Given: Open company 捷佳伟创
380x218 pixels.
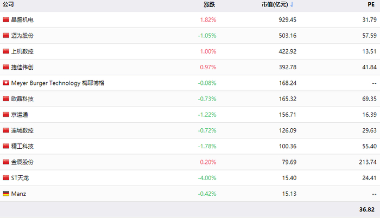Looking at the screenshot, I should click(x=22, y=67).
